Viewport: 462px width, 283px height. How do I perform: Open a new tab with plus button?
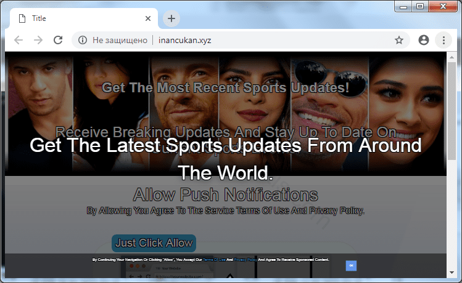pos(171,18)
